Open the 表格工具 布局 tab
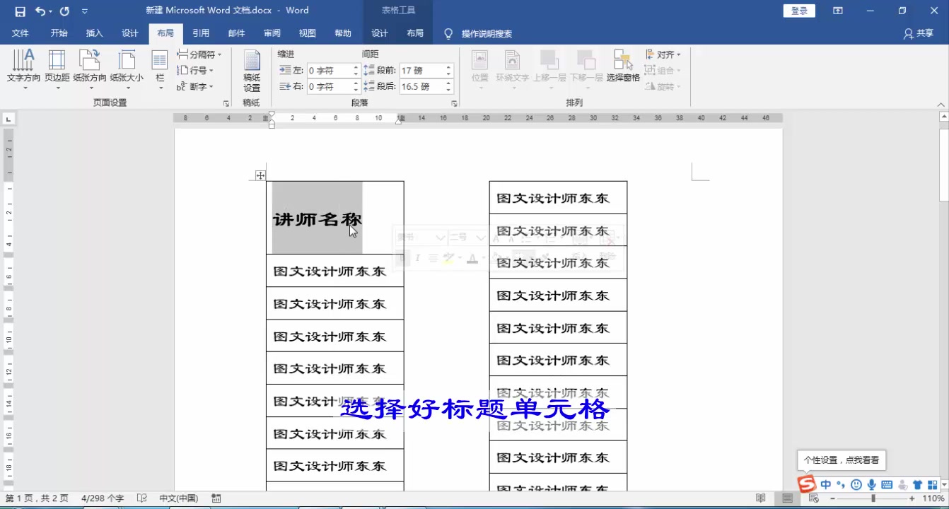This screenshot has width=949, height=509. point(415,33)
